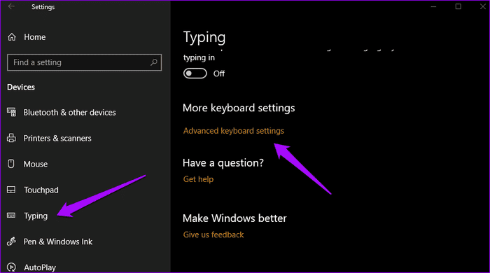
Task: Click the back arrow in Settings title bar
Action: pyautogui.click(x=12, y=6)
